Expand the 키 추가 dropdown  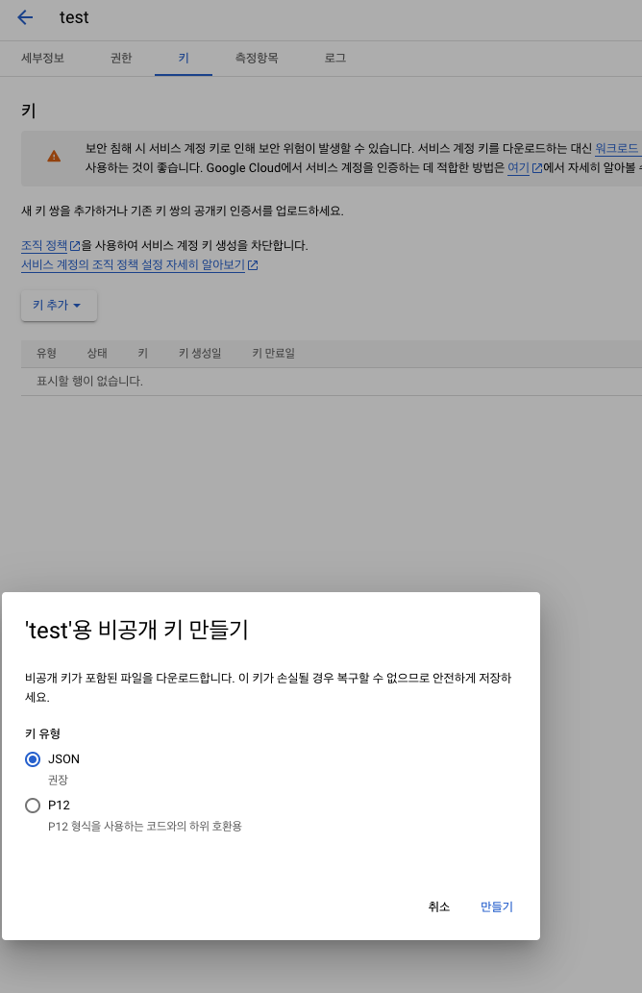tap(59, 306)
